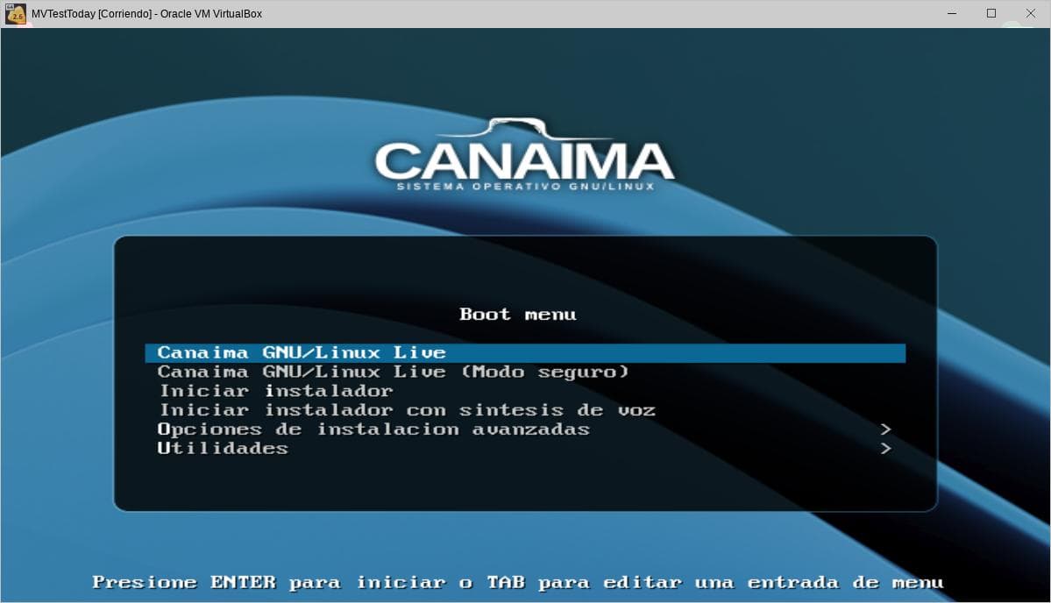Maximize the VirtualBox window
The height and width of the screenshot is (603, 1051).
click(x=991, y=13)
